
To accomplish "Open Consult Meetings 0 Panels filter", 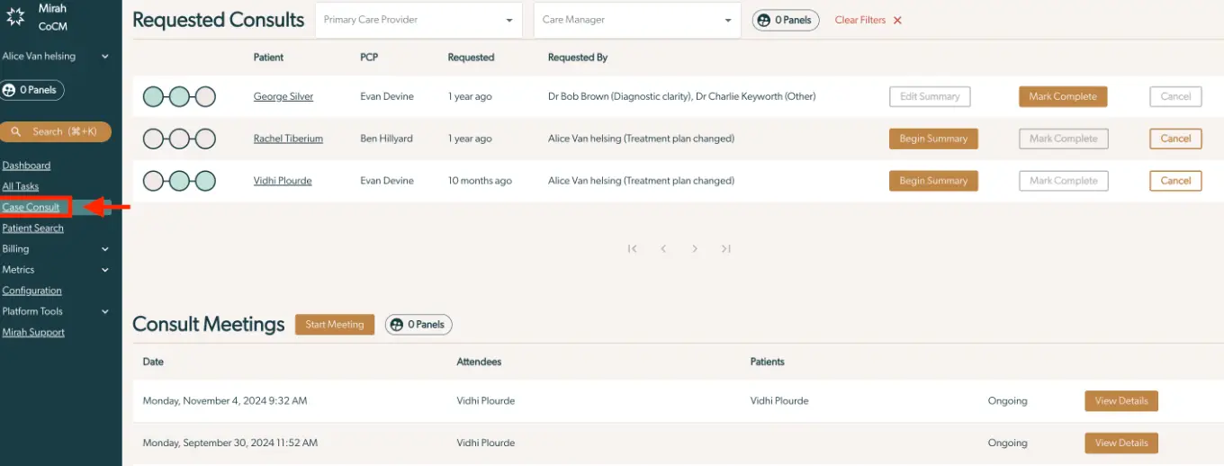I will (418, 325).
